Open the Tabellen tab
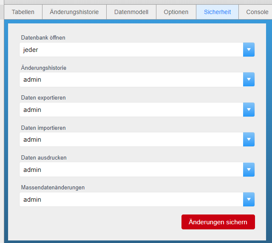 pos(23,12)
